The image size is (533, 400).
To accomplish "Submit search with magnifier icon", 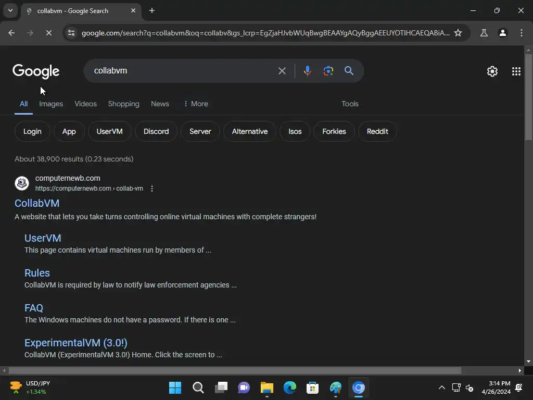I will [x=349, y=71].
